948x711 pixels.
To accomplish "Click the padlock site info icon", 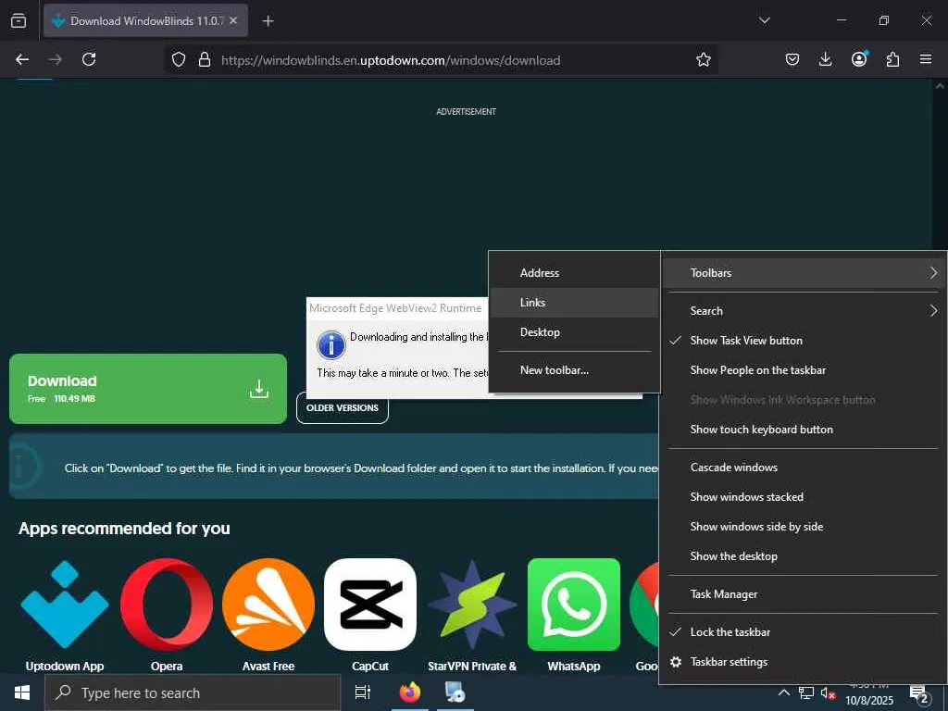I will [x=205, y=59].
